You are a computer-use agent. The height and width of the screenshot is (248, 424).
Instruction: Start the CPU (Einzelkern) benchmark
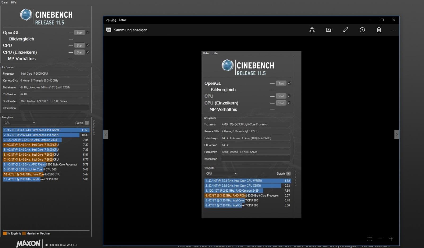[79, 52]
